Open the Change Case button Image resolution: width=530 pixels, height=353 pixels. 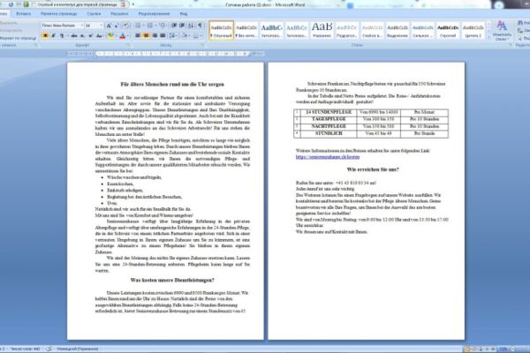(x=99, y=36)
